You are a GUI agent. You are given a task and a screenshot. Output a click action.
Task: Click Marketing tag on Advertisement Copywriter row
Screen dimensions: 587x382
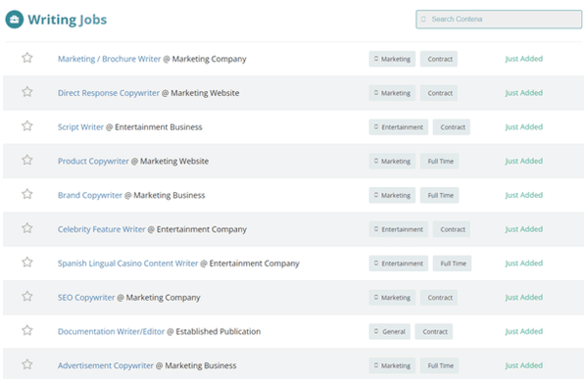point(392,365)
